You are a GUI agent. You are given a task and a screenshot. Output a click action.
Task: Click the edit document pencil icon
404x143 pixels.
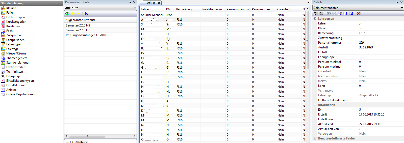click(340, 13)
